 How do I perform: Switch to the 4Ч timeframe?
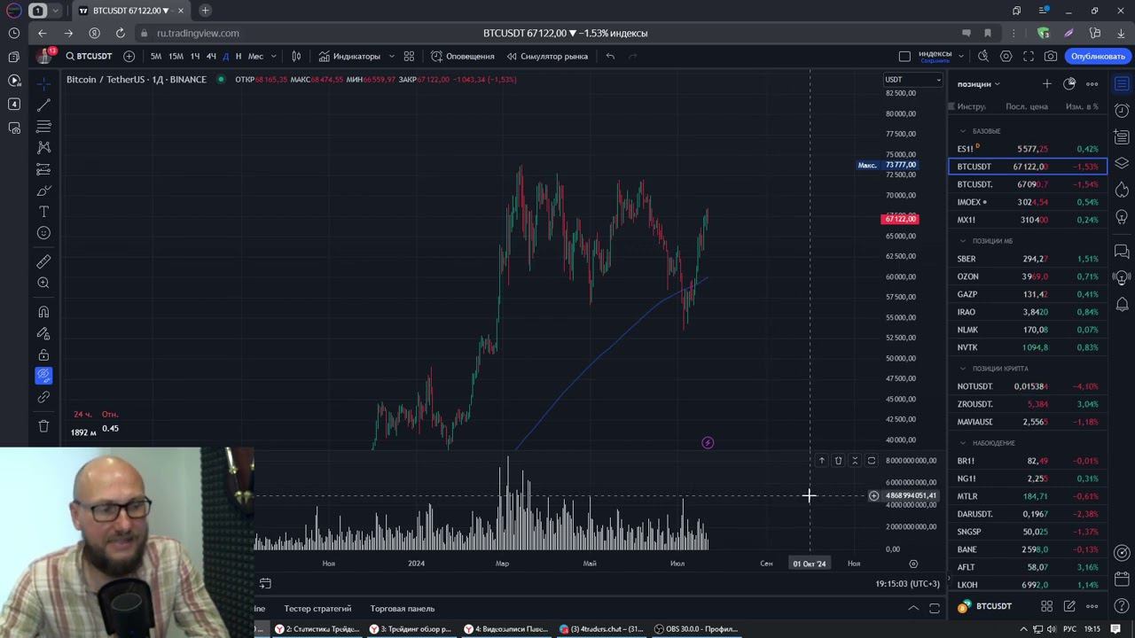tap(211, 56)
